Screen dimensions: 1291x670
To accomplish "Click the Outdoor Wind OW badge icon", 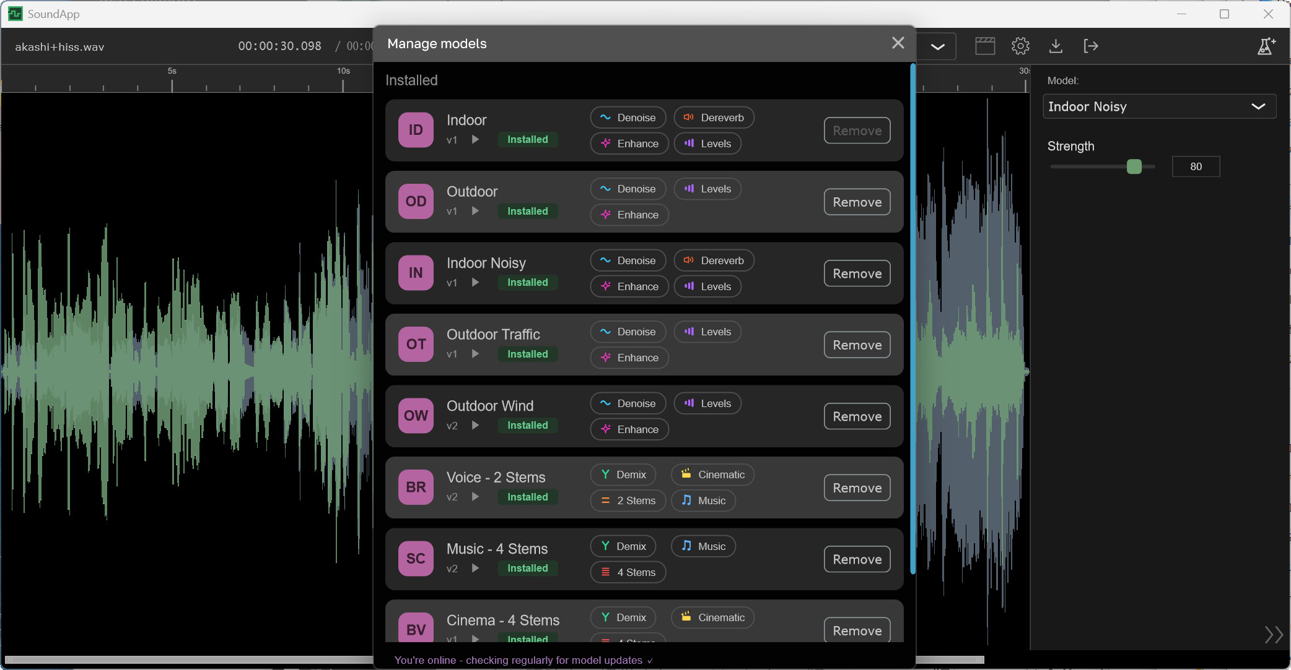I will coord(416,416).
